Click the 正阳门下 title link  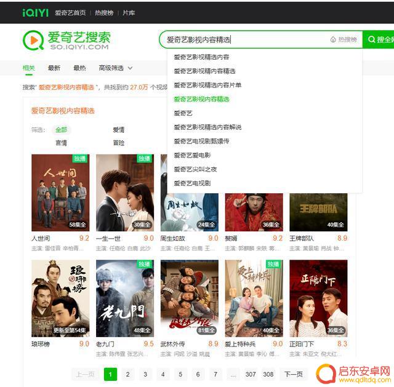[x=302, y=344]
